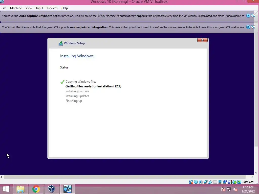The height and width of the screenshot is (194, 259).
Task: Launch Google Chrome from the taskbar
Action: 36,189
